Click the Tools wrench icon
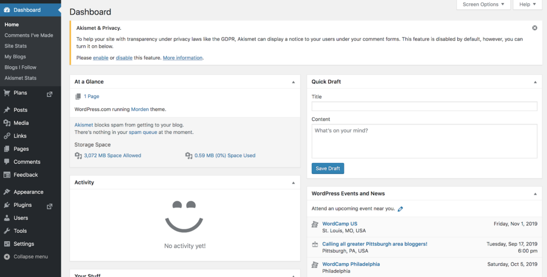The image size is (547, 277). (7, 231)
